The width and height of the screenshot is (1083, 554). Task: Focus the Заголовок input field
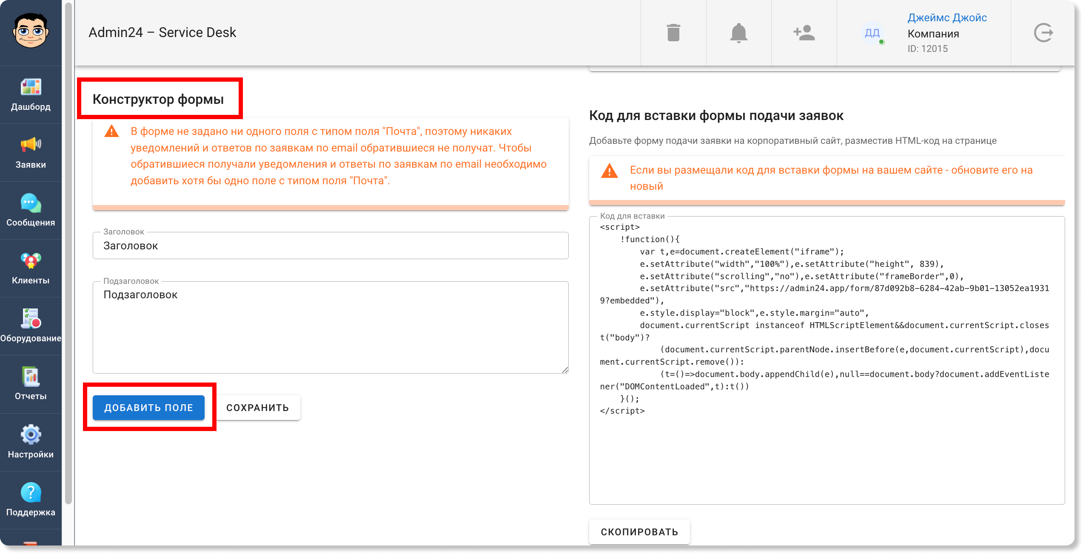(331, 246)
